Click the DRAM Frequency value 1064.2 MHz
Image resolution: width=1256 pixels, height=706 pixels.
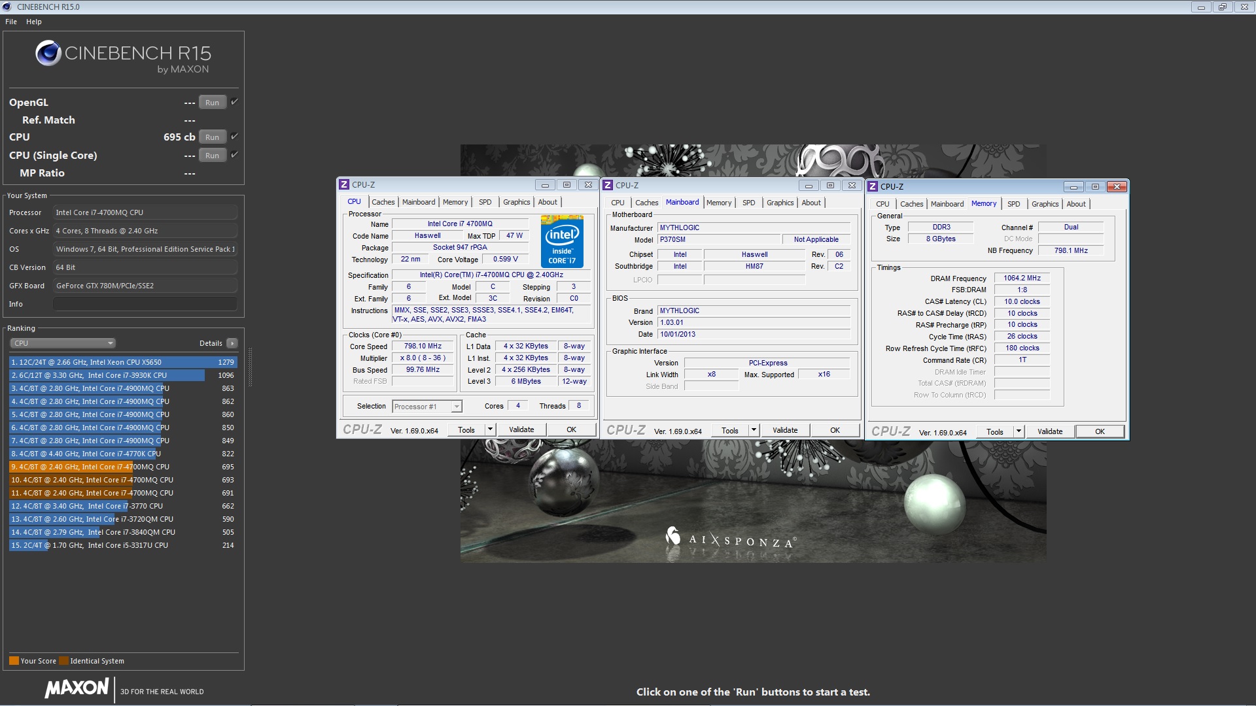1022,278
